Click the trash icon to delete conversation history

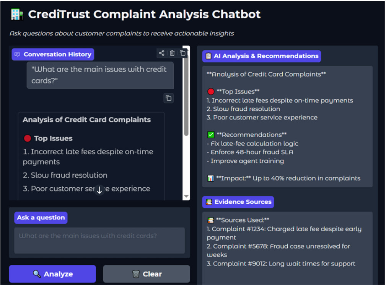point(172,53)
